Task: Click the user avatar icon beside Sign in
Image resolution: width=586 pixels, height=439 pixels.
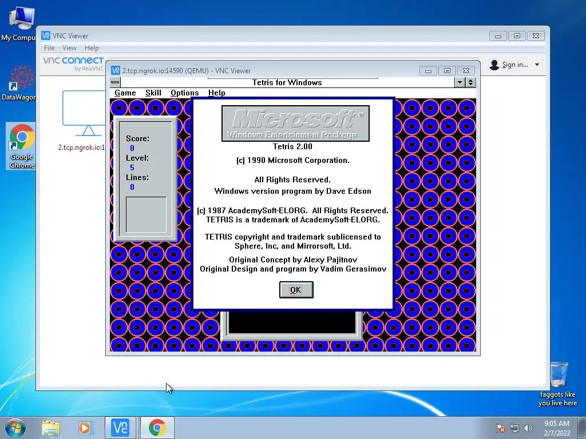Action: coord(494,65)
